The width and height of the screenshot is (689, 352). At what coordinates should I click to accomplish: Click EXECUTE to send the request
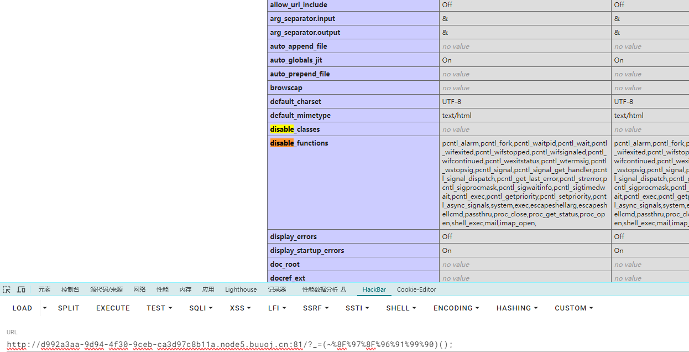pyautogui.click(x=113, y=308)
